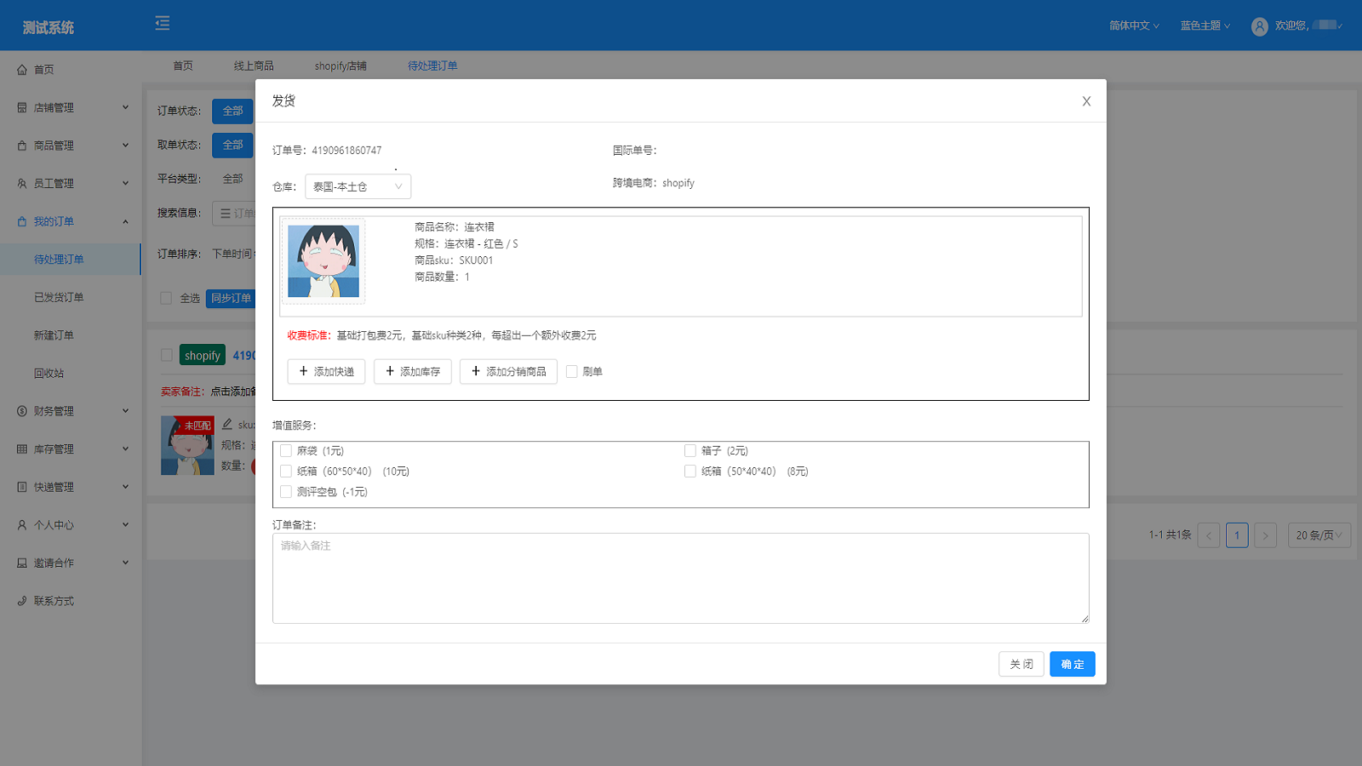Click the finance management coin icon
This screenshot has height=766, width=1362.
tap(22, 411)
